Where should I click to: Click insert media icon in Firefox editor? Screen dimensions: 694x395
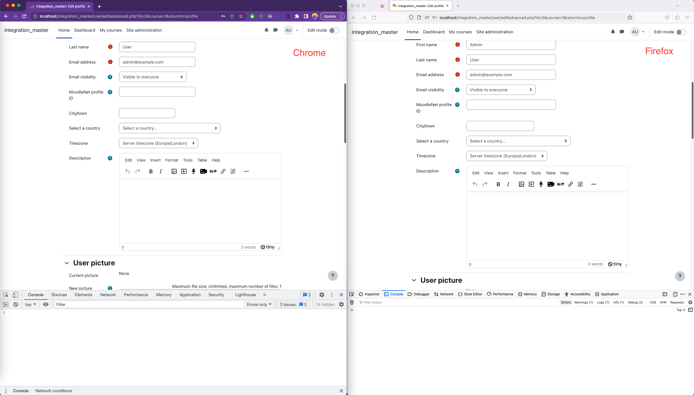(x=531, y=184)
